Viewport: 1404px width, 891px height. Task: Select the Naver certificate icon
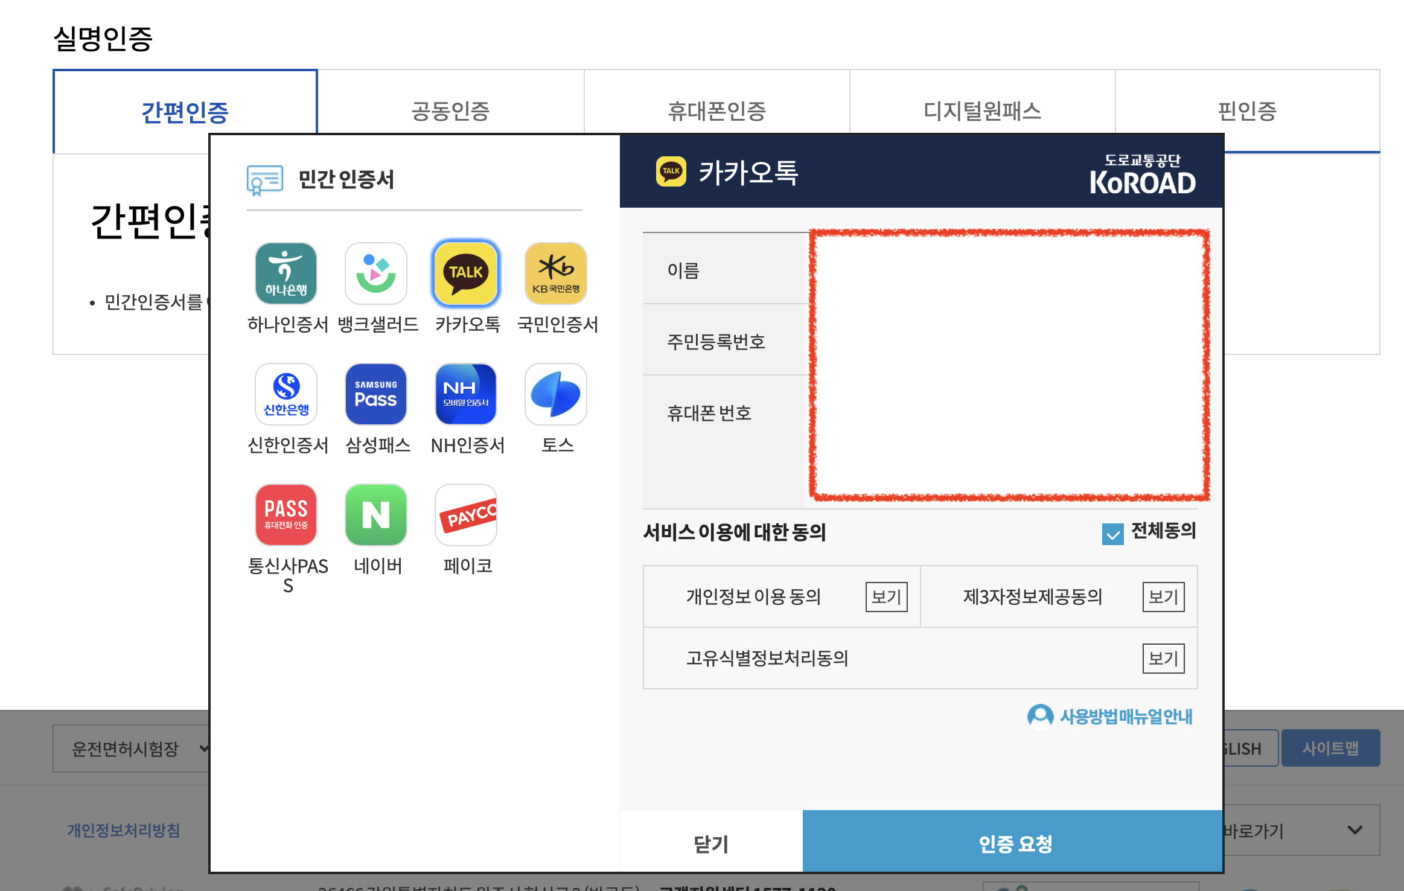point(375,514)
